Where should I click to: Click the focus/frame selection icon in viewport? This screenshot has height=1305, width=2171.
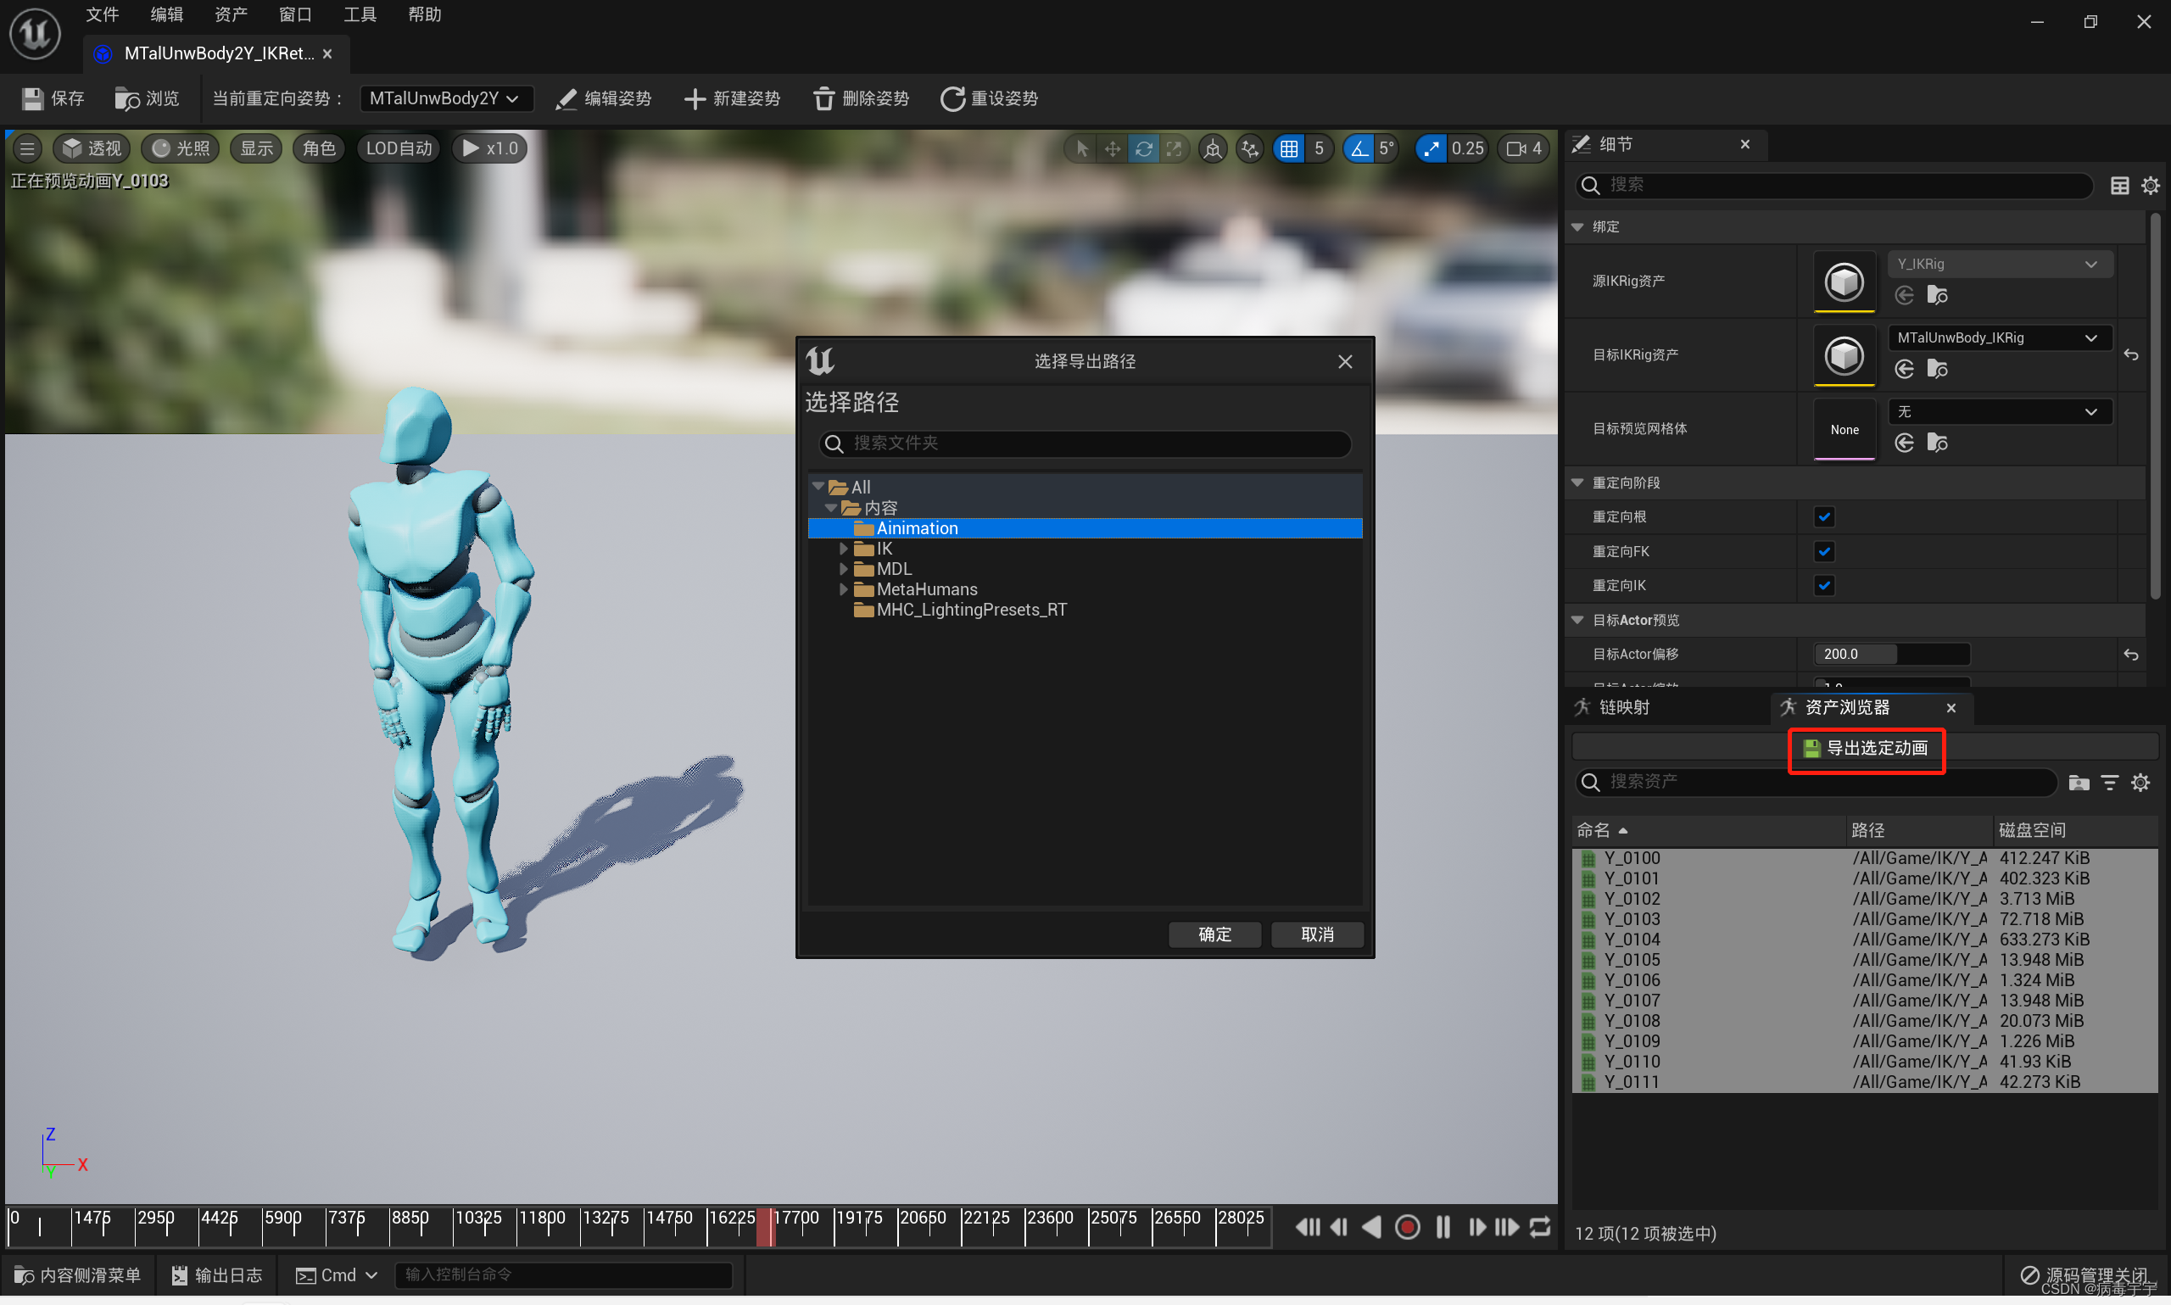pos(1212,148)
